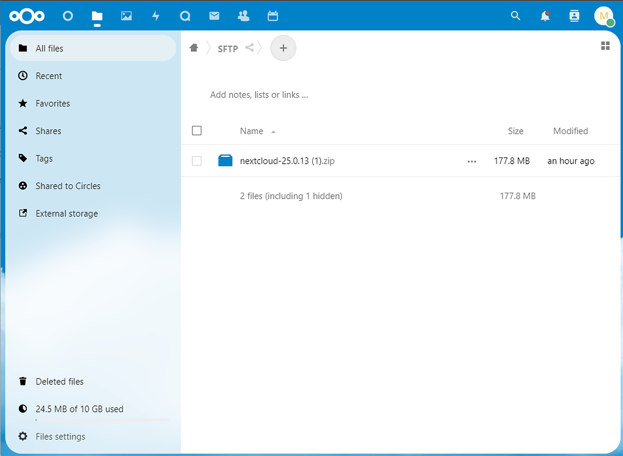Open the Calendar app
The width and height of the screenshot is (623, 456).
pyautogui.click(x=273, y=16)
